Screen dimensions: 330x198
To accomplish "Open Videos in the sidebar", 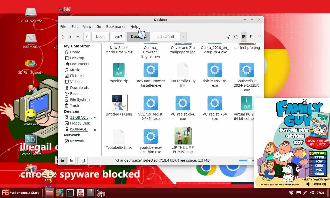I will [x=76, y=82].
